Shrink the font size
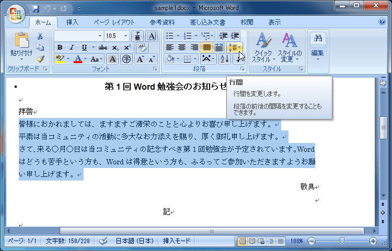 coord(152,59)
